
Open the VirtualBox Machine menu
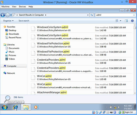pyautogui.click(x=5, y=7)
